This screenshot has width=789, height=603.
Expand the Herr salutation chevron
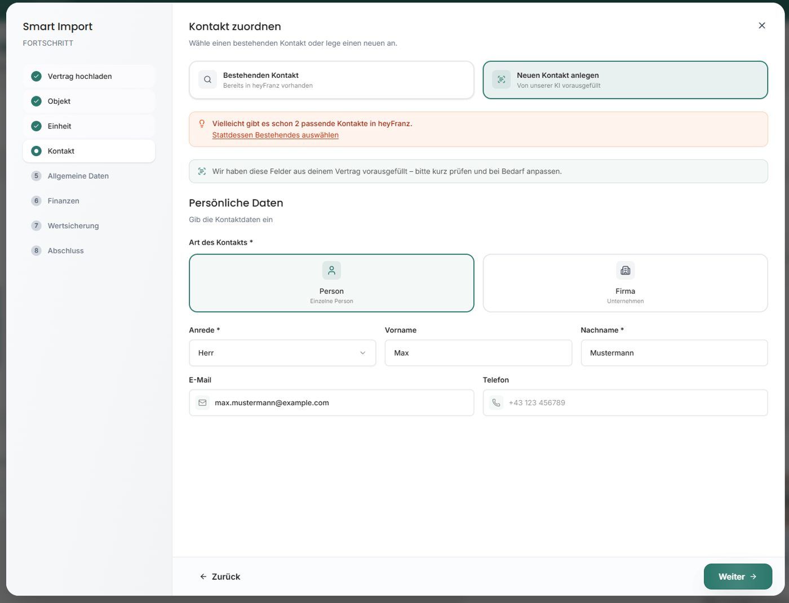(362, 353)
